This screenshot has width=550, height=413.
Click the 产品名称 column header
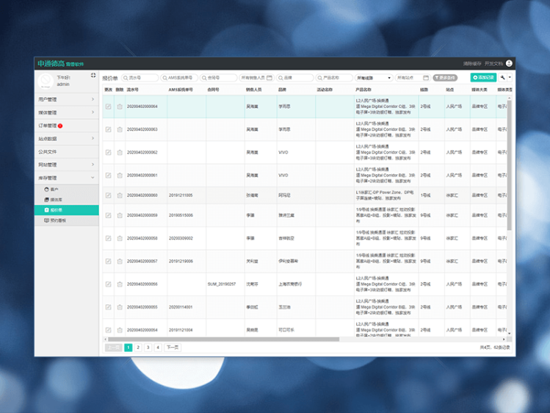363,90
